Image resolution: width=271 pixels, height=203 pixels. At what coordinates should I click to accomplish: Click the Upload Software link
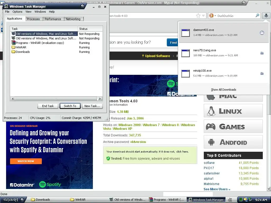(x=156, y=56)
